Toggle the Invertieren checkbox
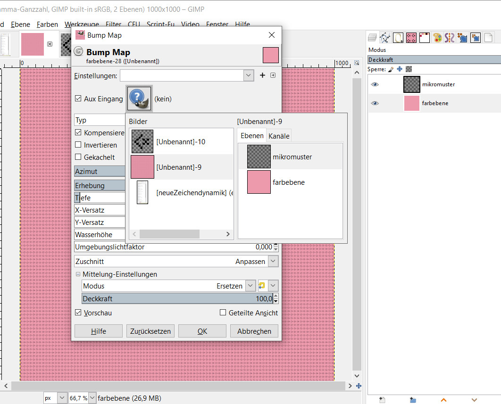The width and height of the screenshot is (501, 404). 78,145
